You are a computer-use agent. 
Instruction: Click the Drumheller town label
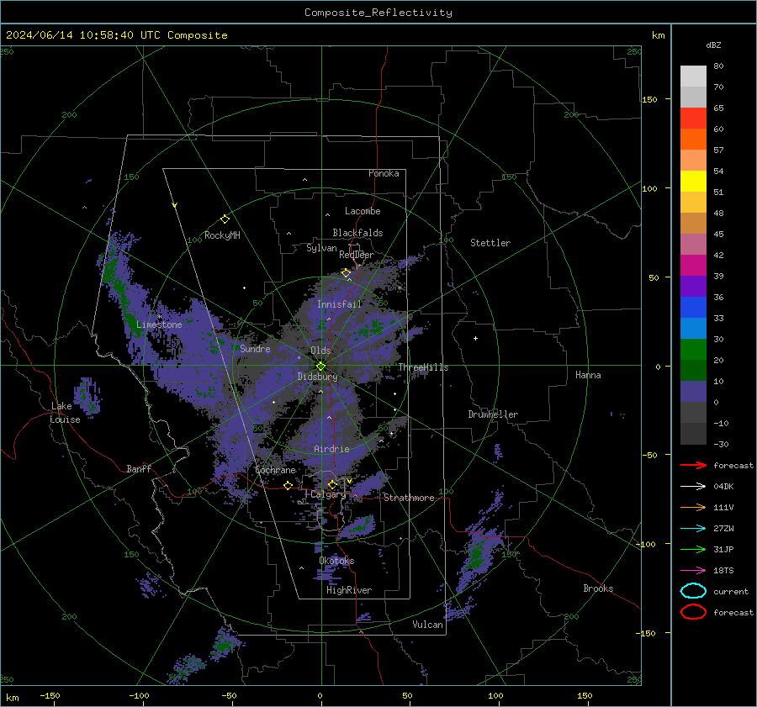(x=493, y=414)
